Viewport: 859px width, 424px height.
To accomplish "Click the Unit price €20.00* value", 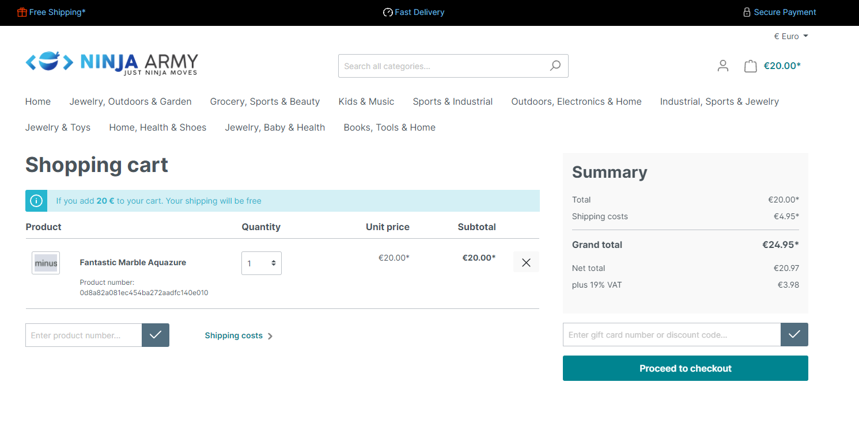I will point(394,258).
